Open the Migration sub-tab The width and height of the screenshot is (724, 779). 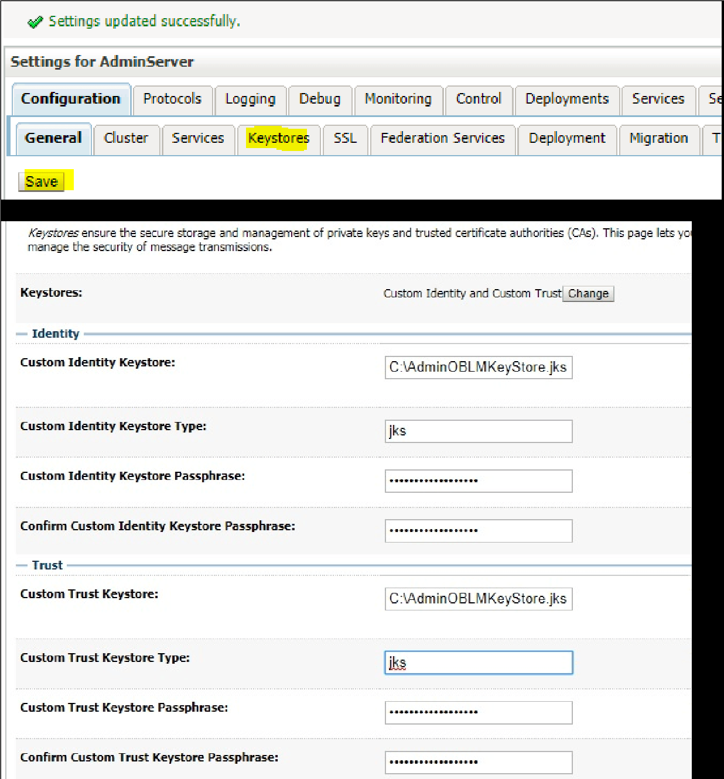tap(658, 139)
